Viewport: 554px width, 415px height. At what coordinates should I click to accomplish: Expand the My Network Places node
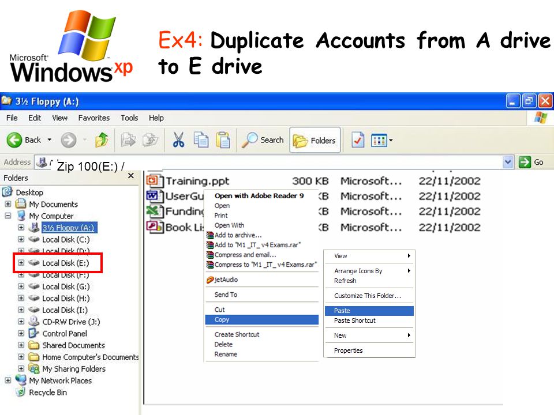[8, 380]
